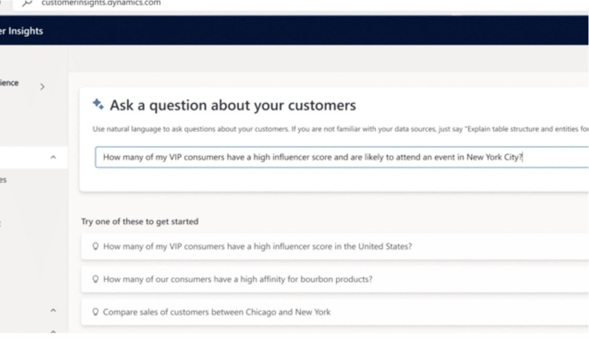This screenshot has height=339, width=589.
Task: Select the sidebar item ending in "es"
Action: pos(3,180)
